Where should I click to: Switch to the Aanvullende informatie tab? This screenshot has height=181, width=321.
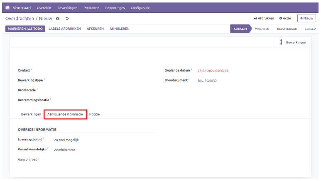coord(65,114)
